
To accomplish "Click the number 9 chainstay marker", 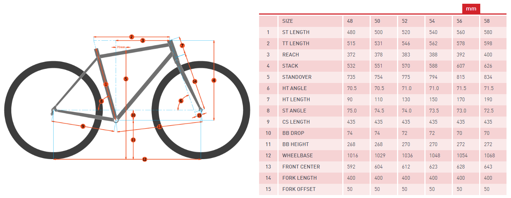I will point(83,126).
